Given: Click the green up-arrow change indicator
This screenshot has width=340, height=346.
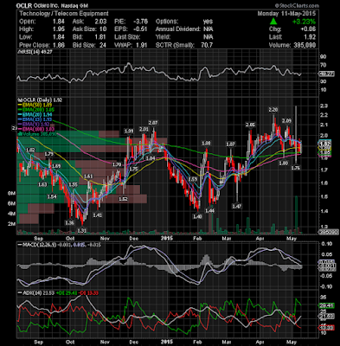Looking at the screenshot, I should (x=273, y=22).
